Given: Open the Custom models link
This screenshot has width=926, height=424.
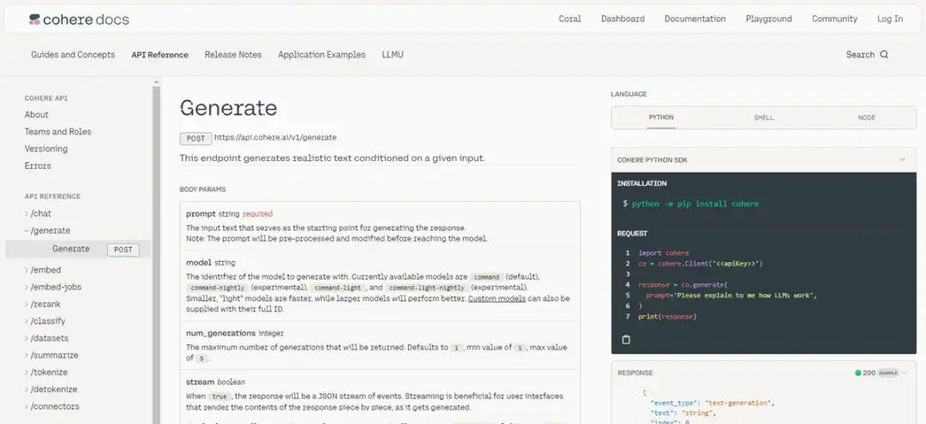Looking at the screenshot, I should coord(493,298).
